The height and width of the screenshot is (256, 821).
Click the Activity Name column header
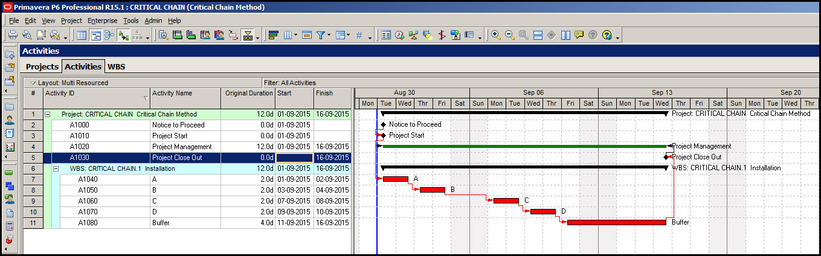[185, 98]
